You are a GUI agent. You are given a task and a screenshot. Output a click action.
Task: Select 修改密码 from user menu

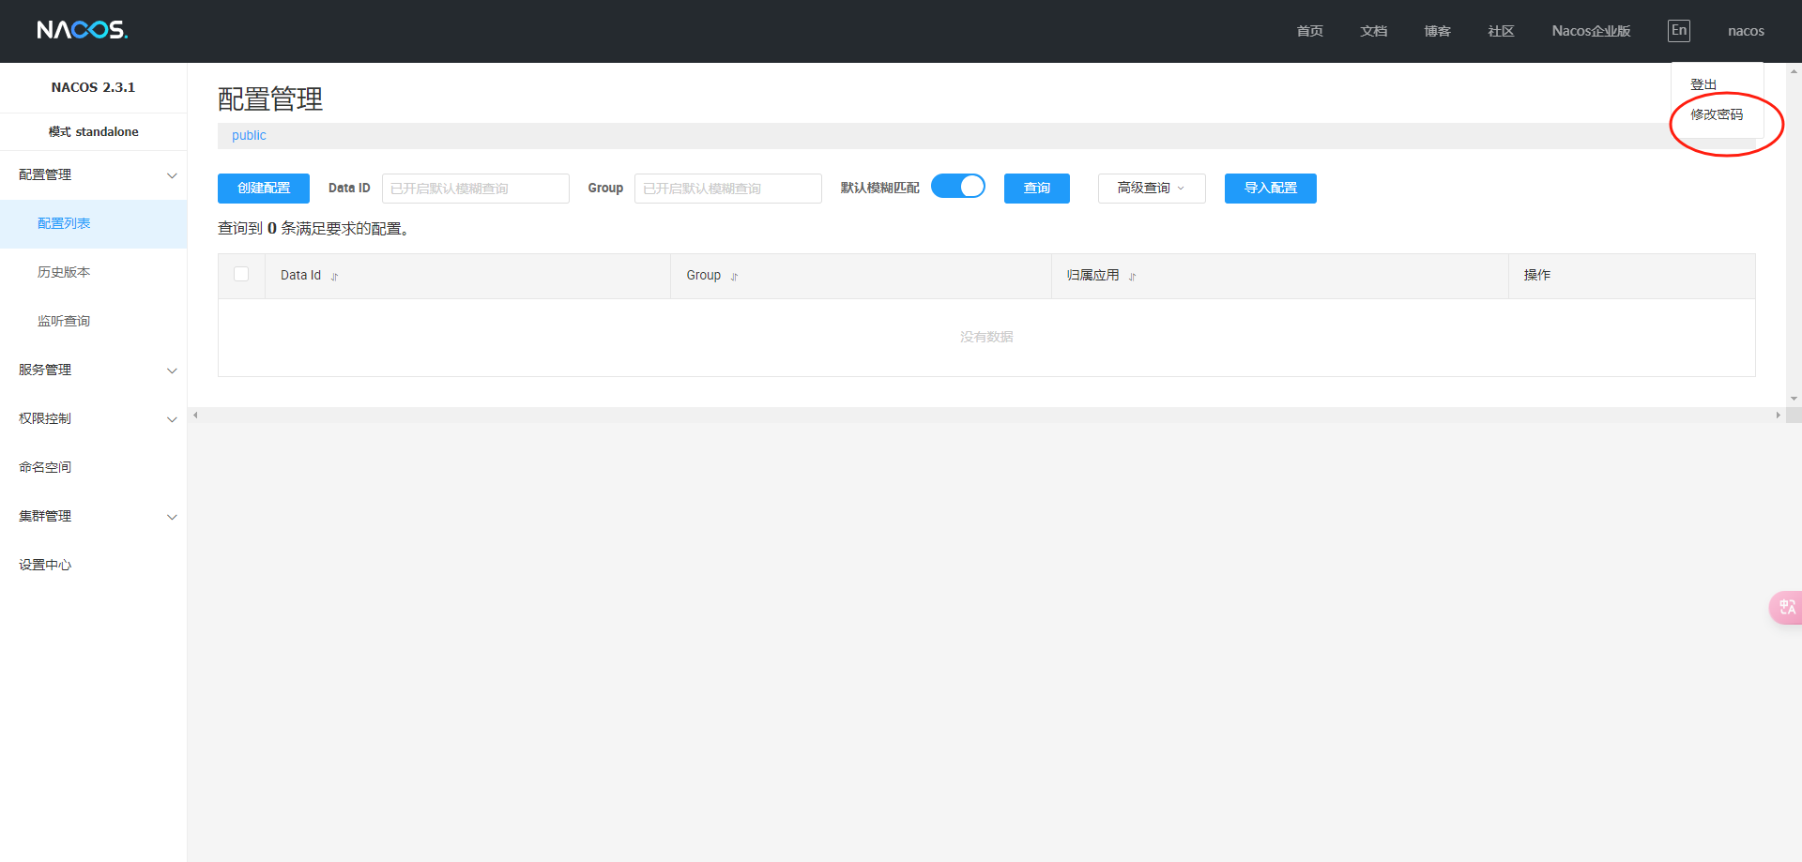pos(1716,114)
